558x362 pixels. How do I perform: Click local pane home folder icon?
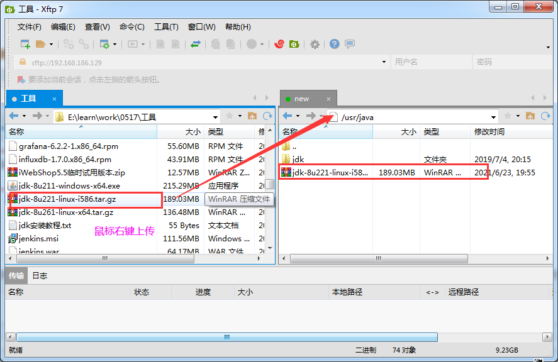pos(252,116)
